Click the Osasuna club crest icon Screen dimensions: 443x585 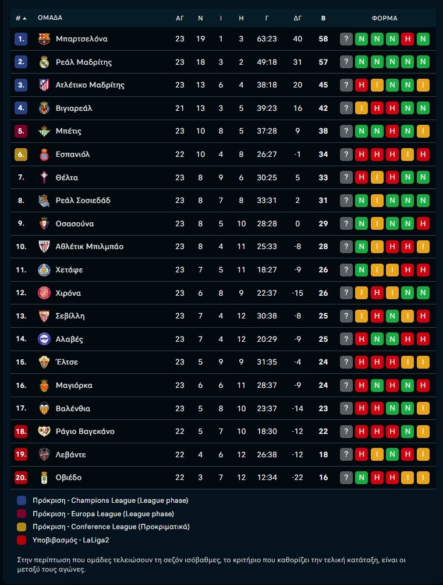coord(44,224)
